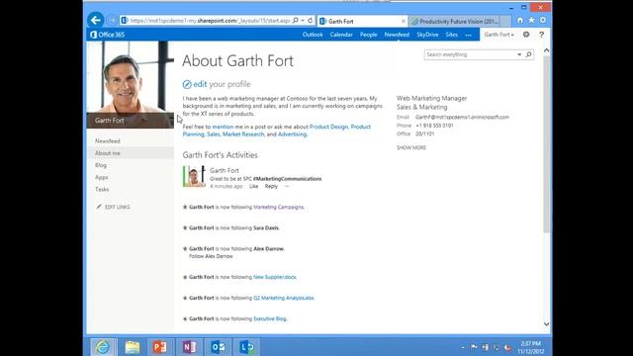Image resolution: width=633 pixels, height=356 pixels.
Task: Click Reply on Garth Fort's post
Action: pyautogui.click(x=271, y=187)
